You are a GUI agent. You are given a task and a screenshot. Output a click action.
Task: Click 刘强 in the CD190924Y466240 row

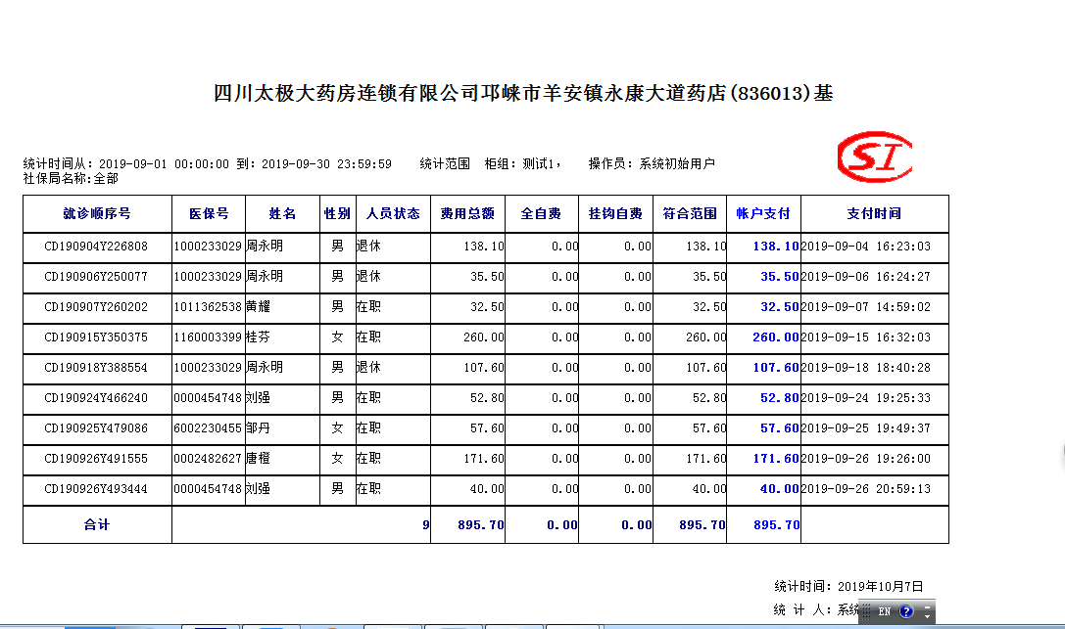[x=258, y=397]
